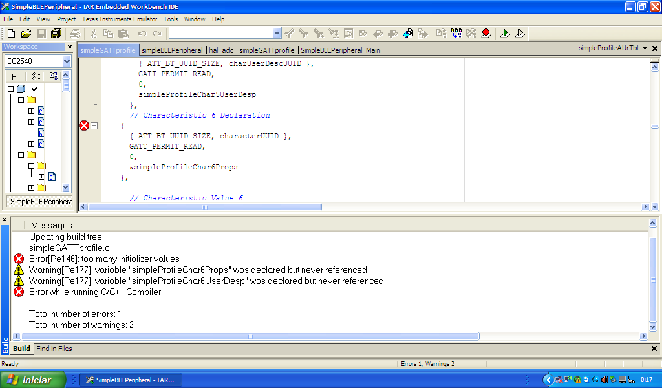Start Download and Debug with green arrow

(x=504, y=34)
